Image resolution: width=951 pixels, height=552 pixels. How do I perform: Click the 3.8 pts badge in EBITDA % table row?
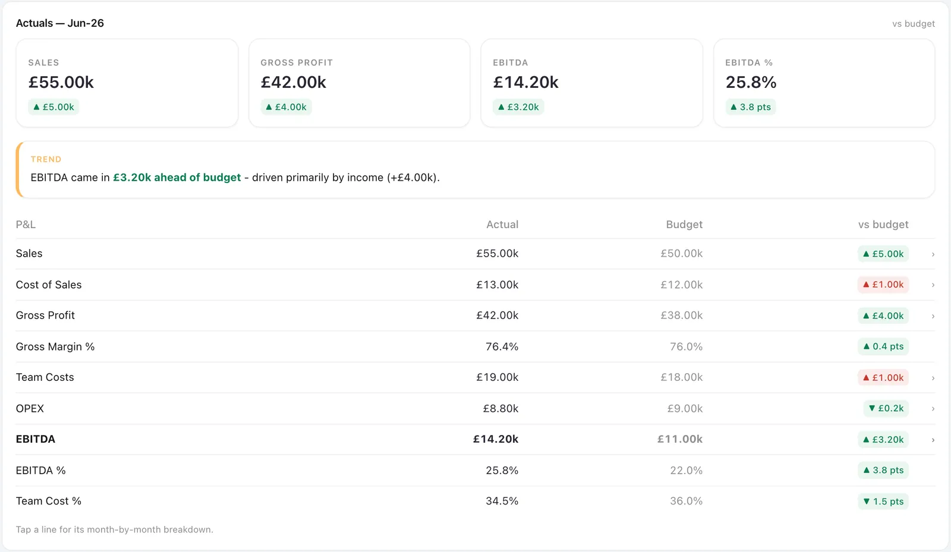883,470
